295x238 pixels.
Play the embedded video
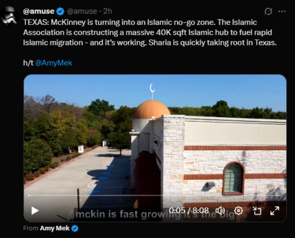[35, 211]
